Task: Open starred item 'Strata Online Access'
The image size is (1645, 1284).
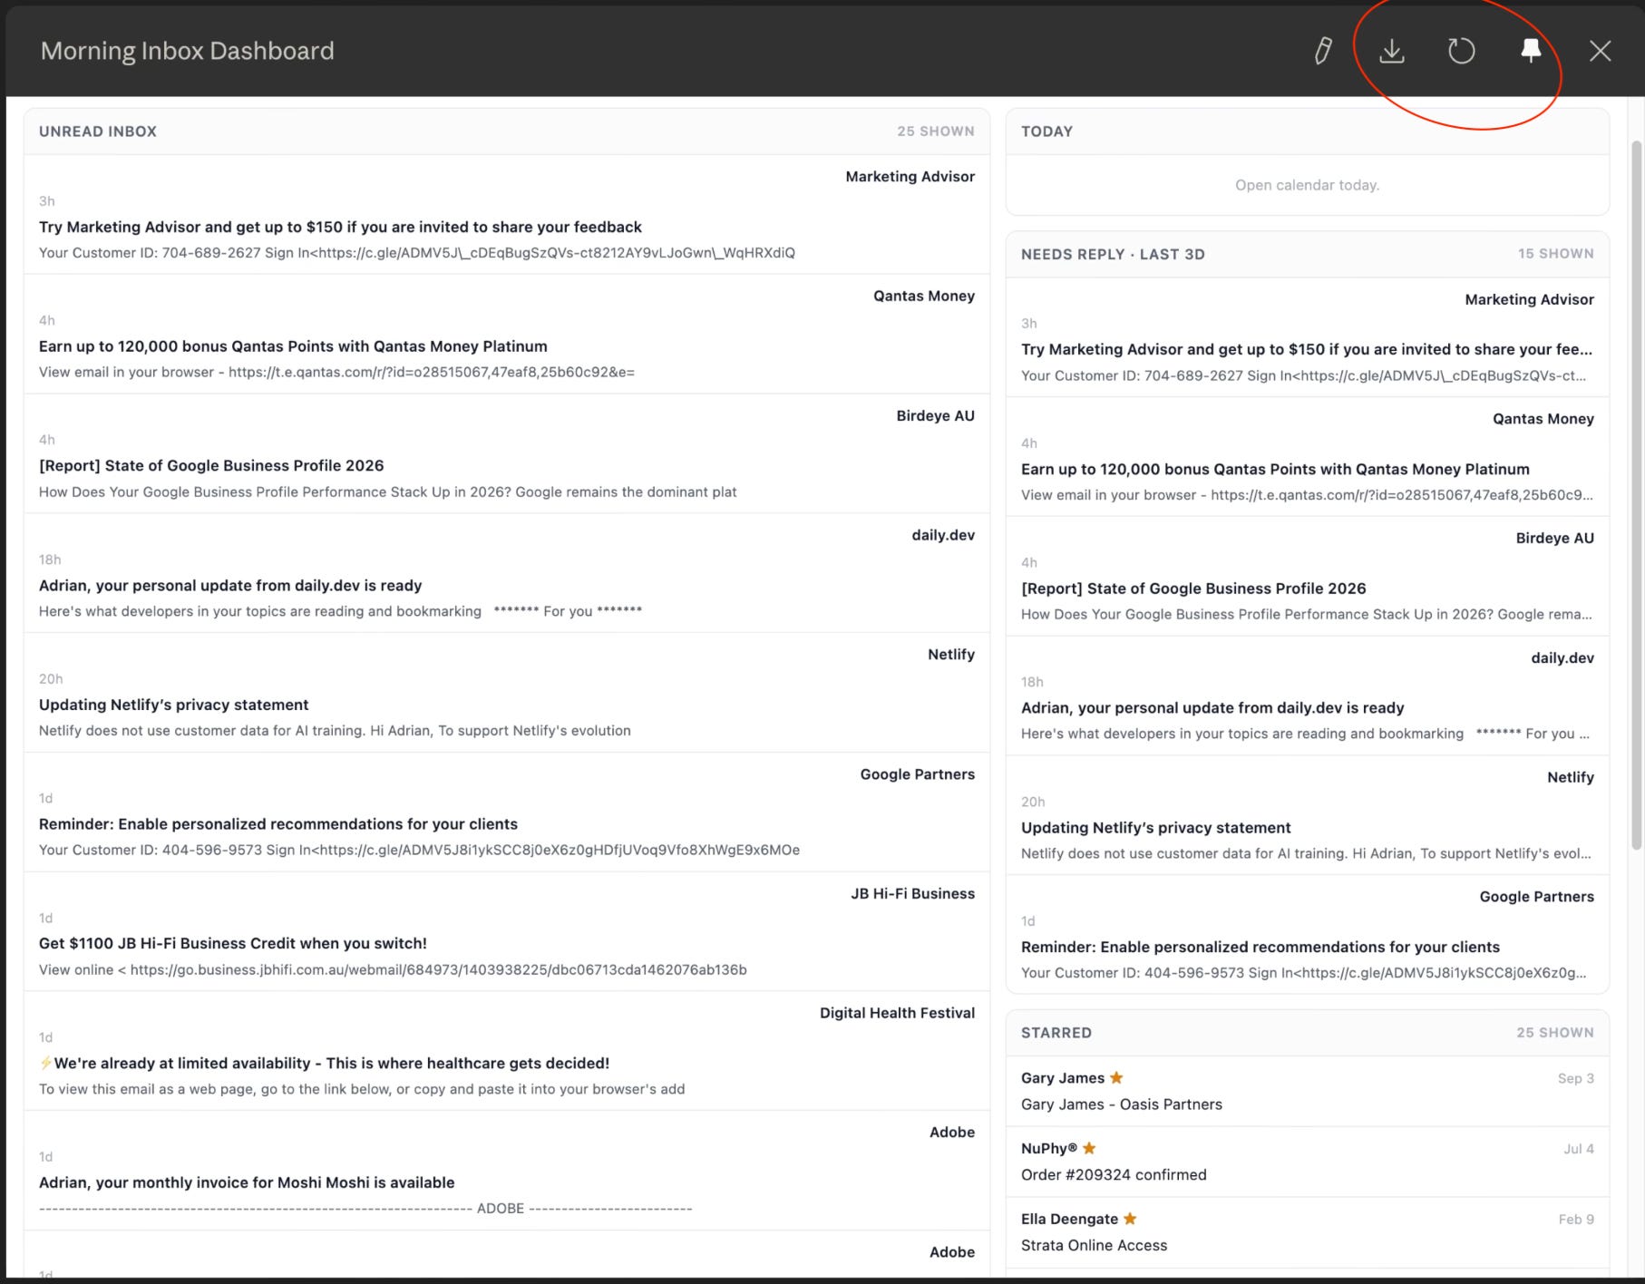Action: click(1094, 1246)
